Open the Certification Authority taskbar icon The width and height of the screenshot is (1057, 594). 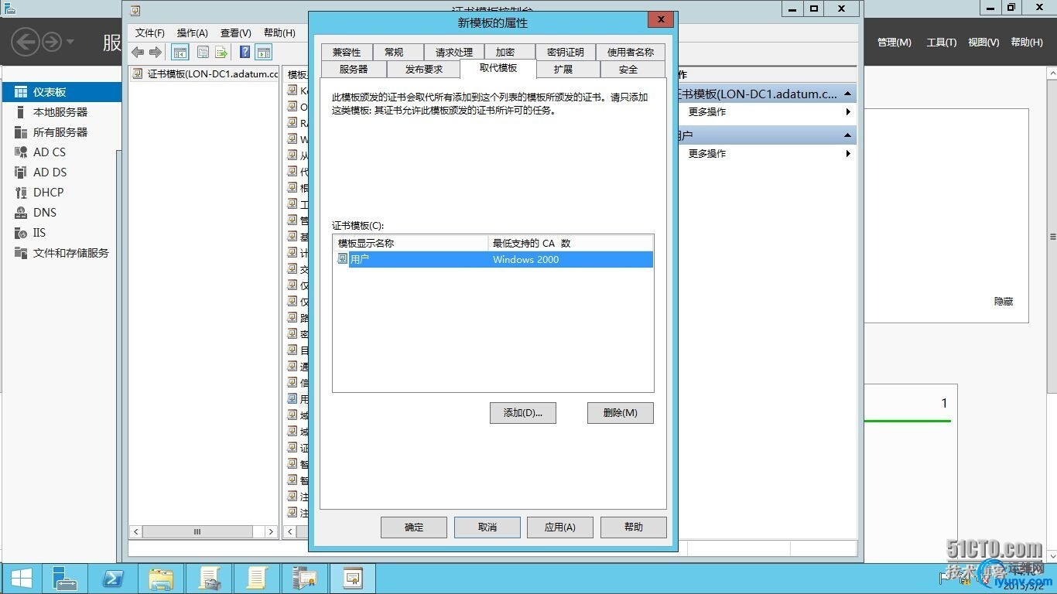pos(304,579)
